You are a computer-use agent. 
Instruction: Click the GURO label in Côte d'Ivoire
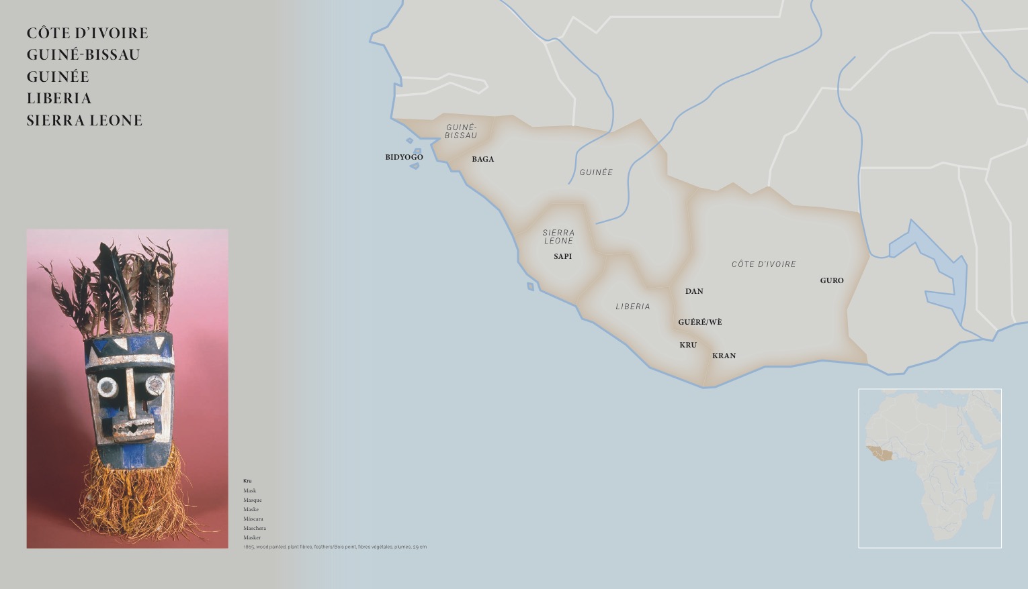pos(832,280)
